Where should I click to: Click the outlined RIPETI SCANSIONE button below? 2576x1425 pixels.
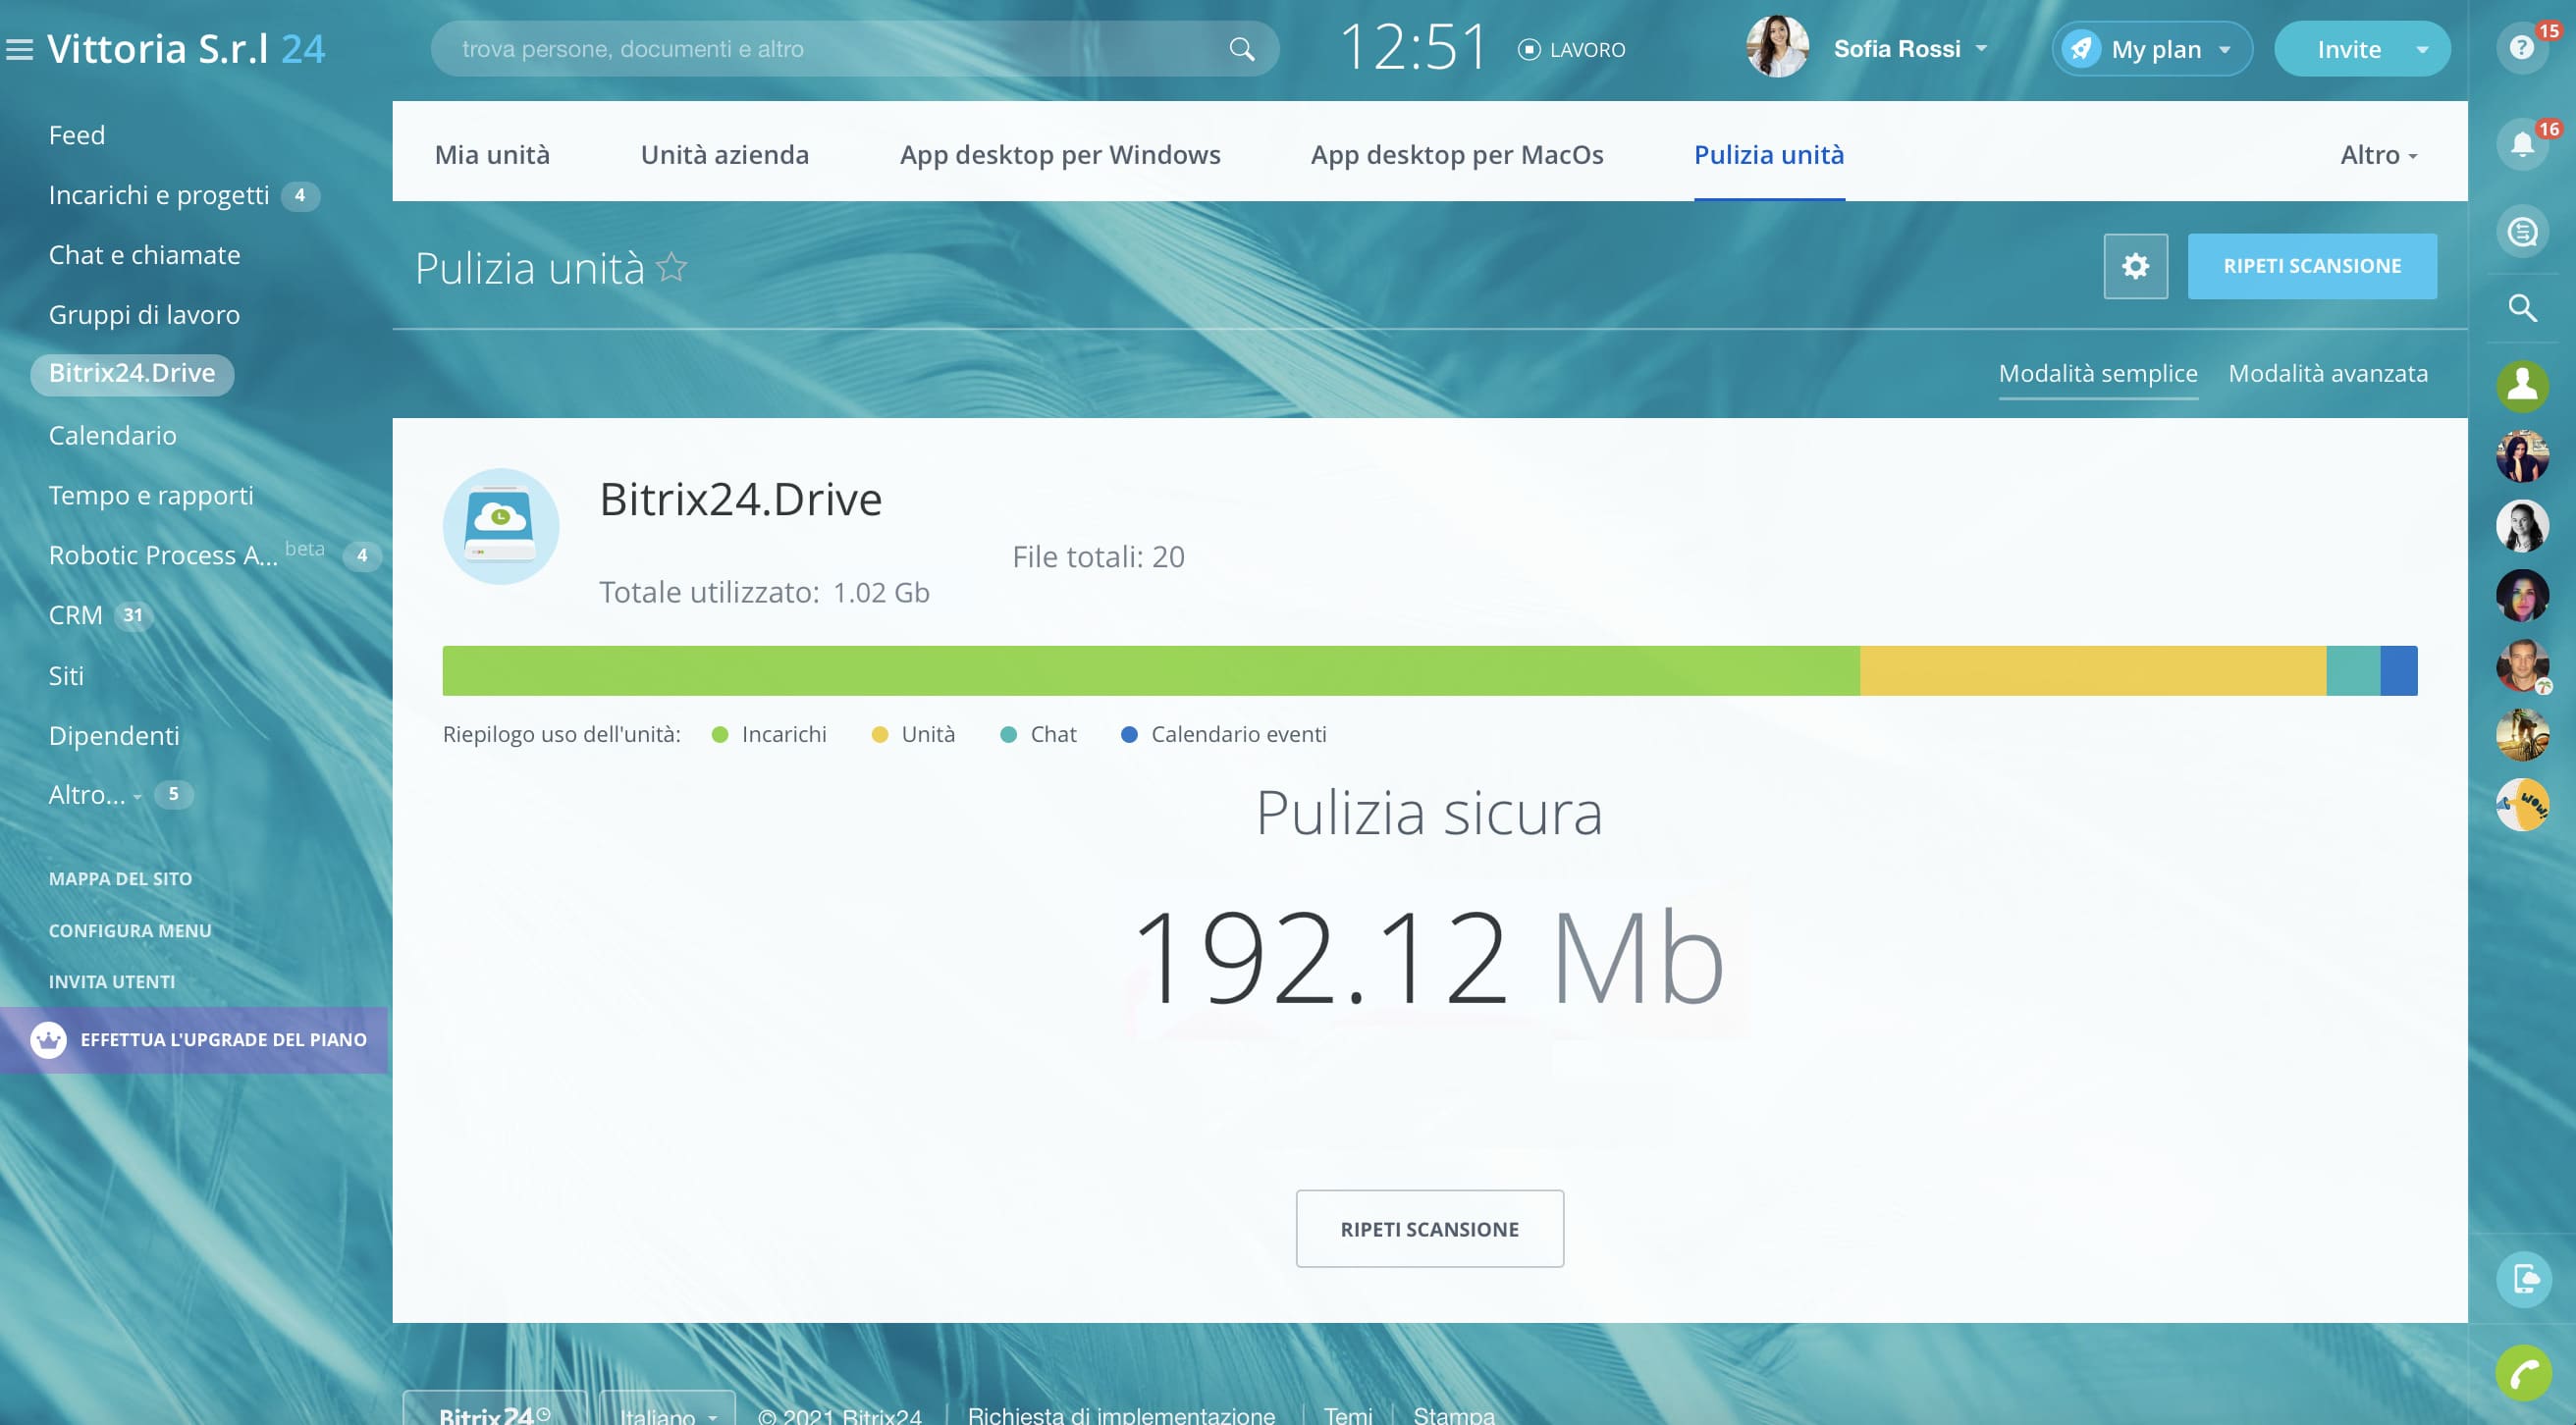tap(1429, 1228)
